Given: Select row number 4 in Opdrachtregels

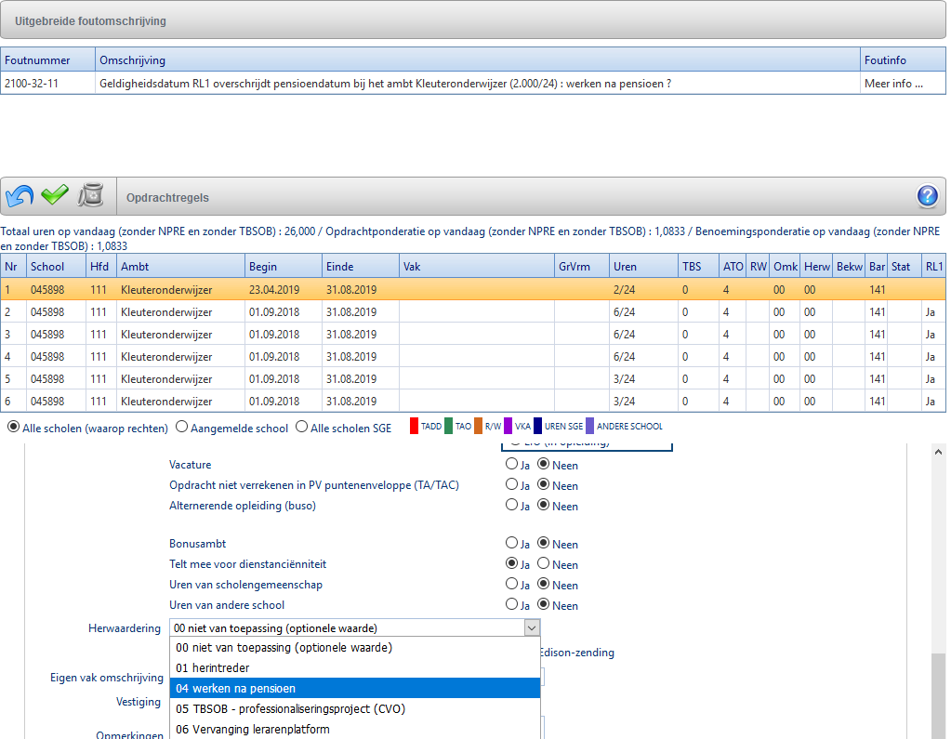Looking at the screenshot, I should point(473,356).
